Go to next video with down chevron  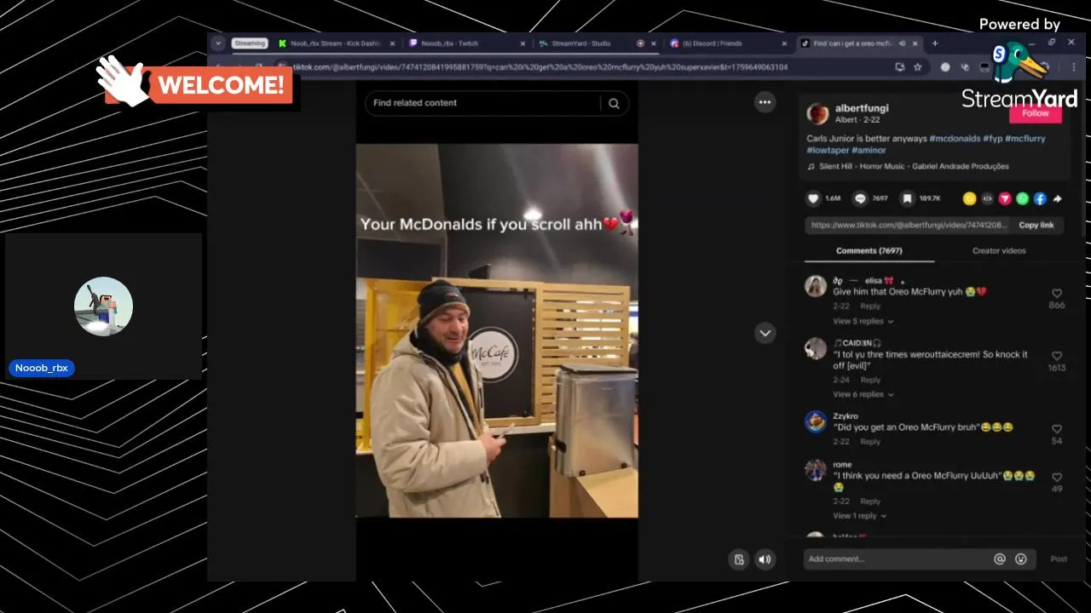(x=765, y=333)
